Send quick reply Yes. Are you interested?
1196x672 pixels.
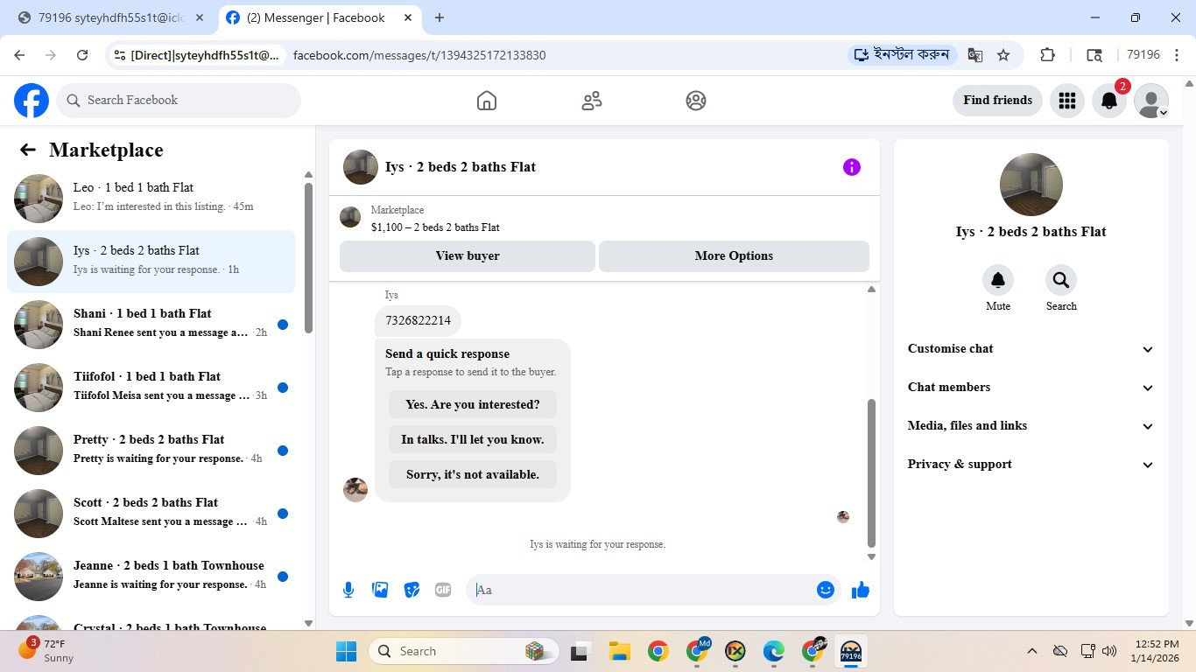coord(473,404)
